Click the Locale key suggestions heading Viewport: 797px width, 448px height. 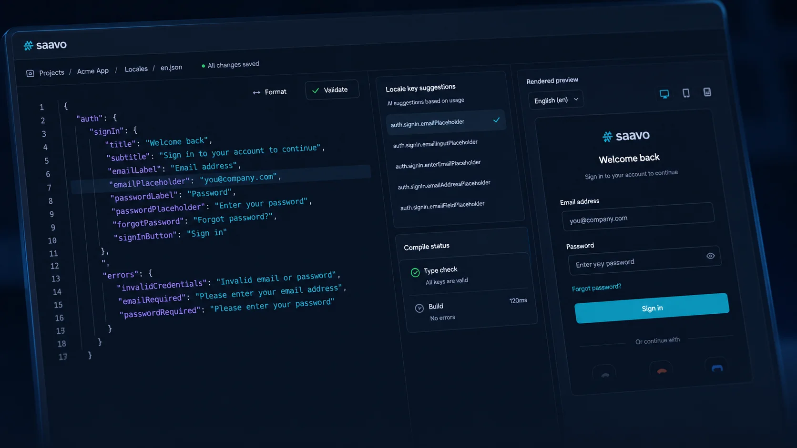click(x=420, y=88)
